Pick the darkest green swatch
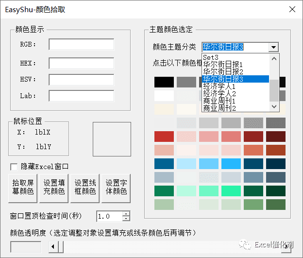Image resolution: width=303 pixels, height=258 pixels. [x=276, y=191]
